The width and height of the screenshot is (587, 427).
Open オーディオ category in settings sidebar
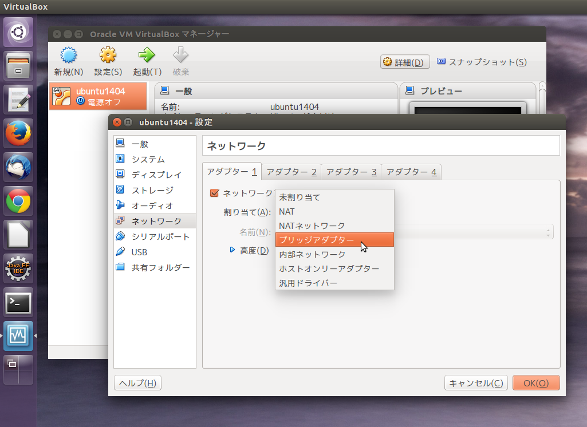[155, 205]
